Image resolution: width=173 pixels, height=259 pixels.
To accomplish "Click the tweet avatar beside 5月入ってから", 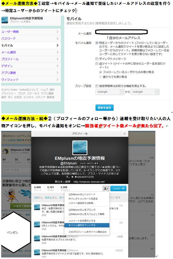I will [x=37, y=224].
